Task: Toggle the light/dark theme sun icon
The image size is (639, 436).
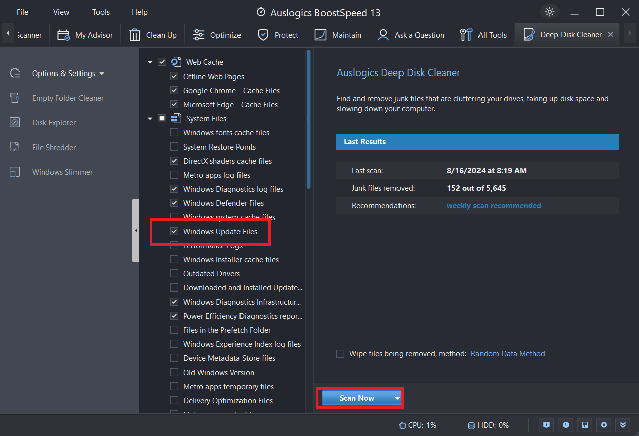Action: coord(549,12)
